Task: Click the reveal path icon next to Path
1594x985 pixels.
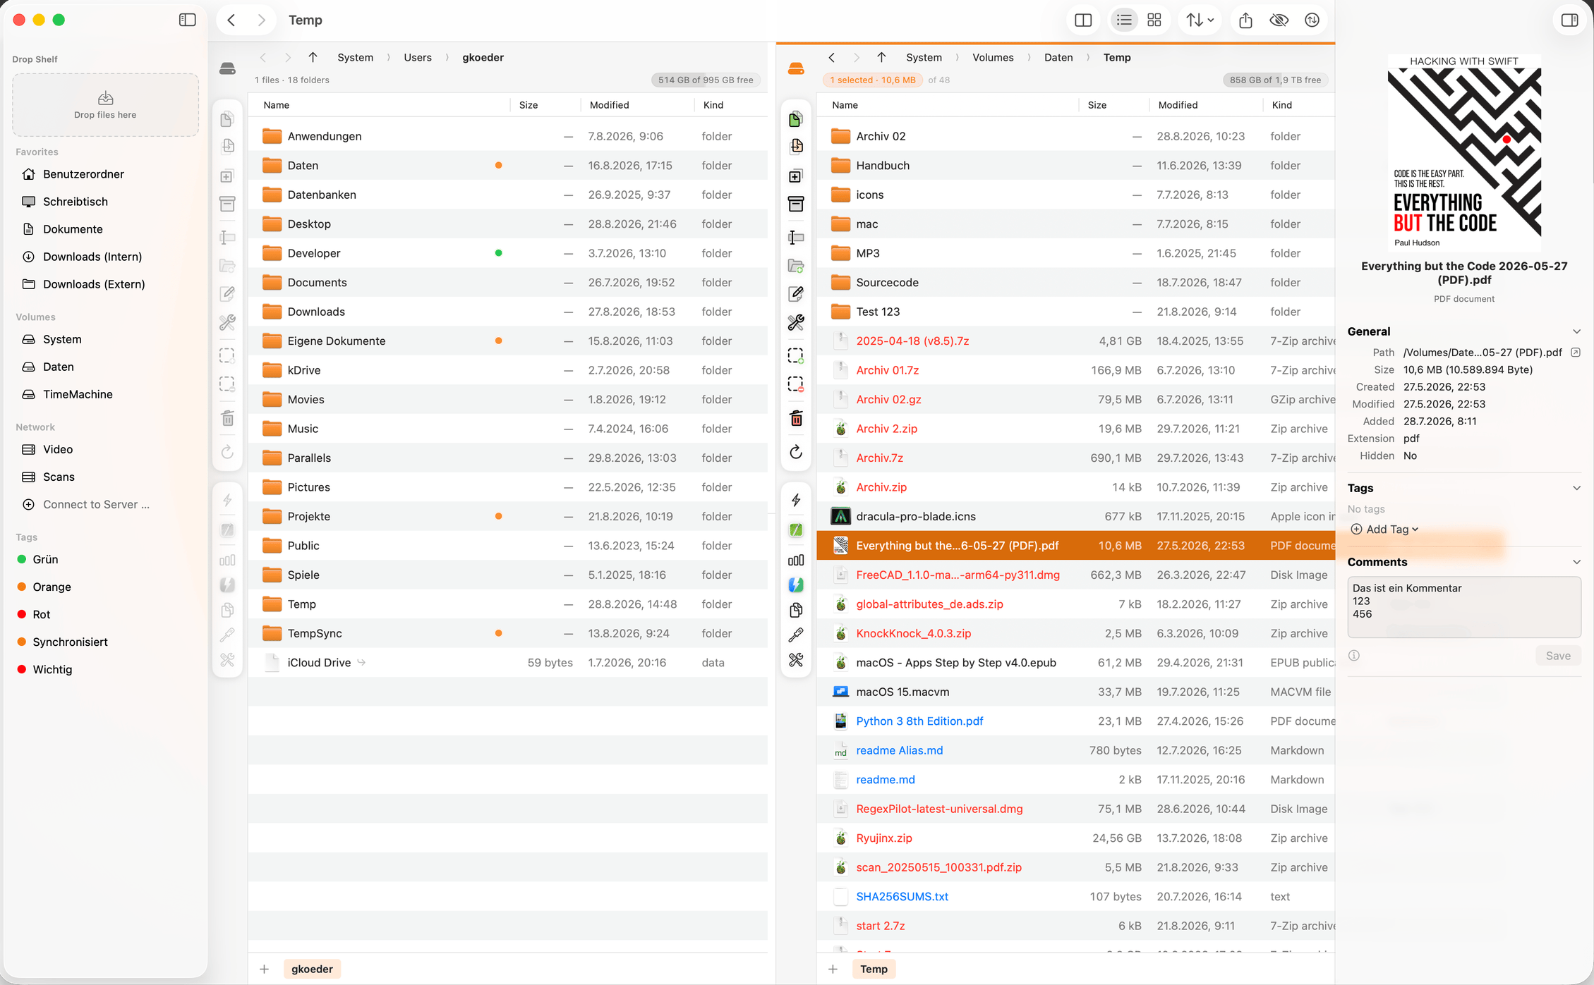Action: pyautogui.click(x=1575, y=353)
